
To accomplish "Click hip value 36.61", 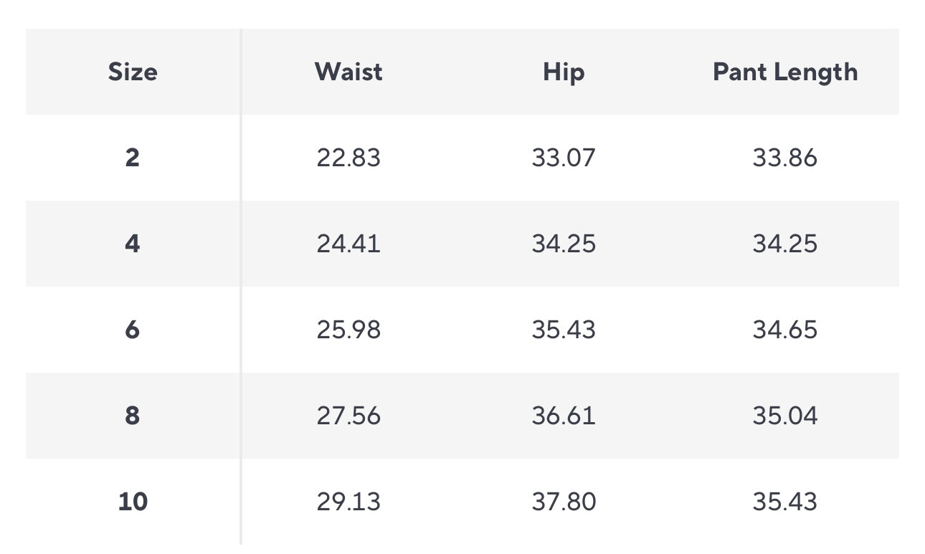I will click(564, 416).
